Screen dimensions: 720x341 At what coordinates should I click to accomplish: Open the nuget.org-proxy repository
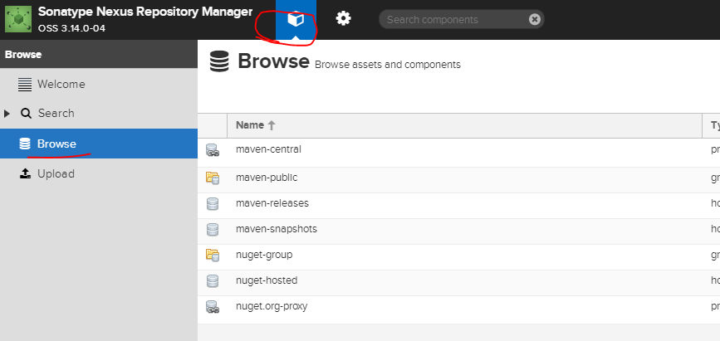[272, 306]
